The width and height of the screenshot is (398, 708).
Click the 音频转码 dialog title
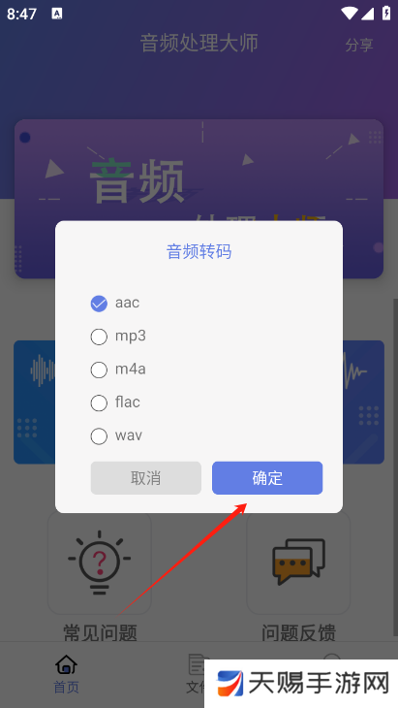(199, 251)
